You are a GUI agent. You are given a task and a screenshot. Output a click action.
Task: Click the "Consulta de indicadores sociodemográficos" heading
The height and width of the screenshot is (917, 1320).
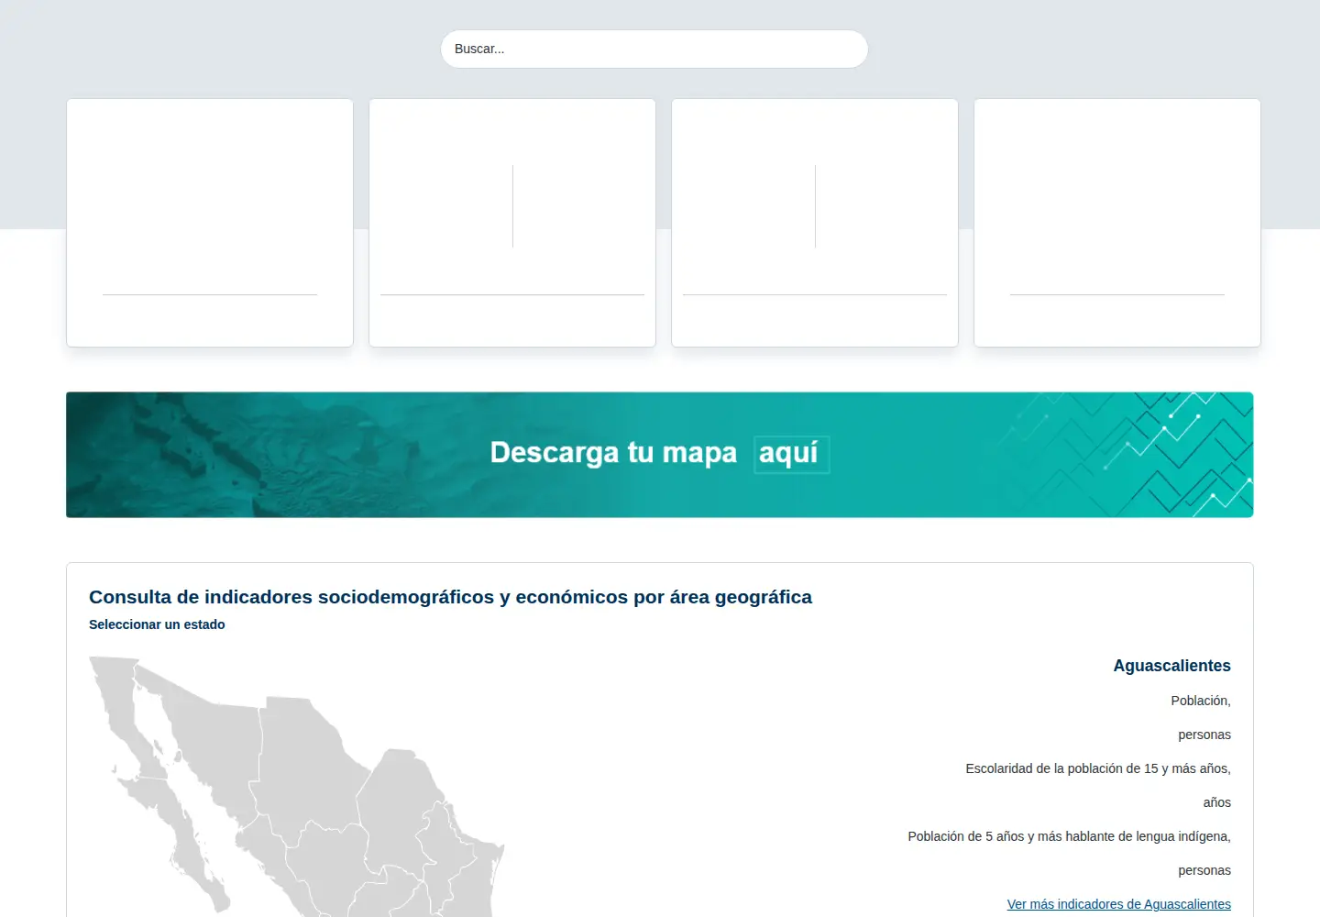tap(450, 597)
